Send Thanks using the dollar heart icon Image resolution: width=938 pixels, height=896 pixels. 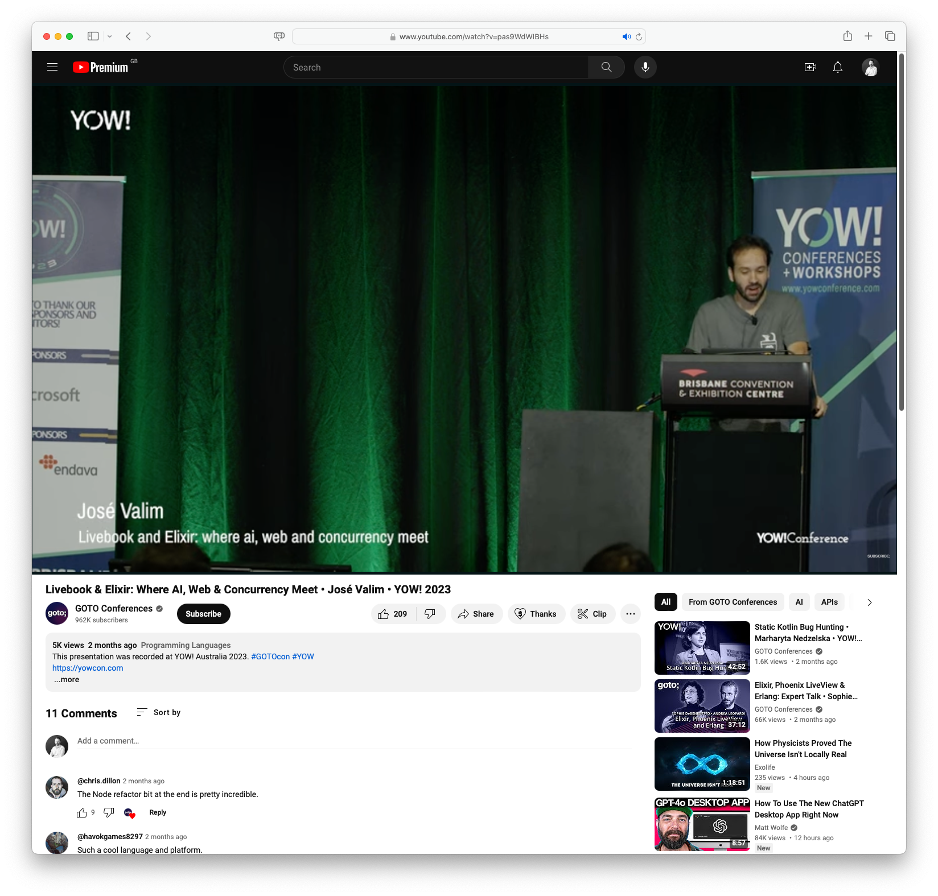coord(536,614)
